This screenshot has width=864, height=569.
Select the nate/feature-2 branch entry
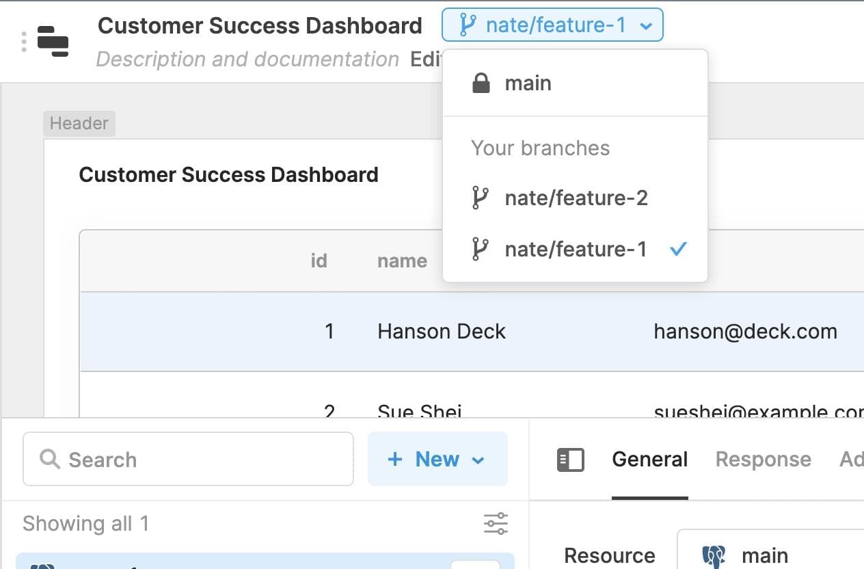[576, 198]
